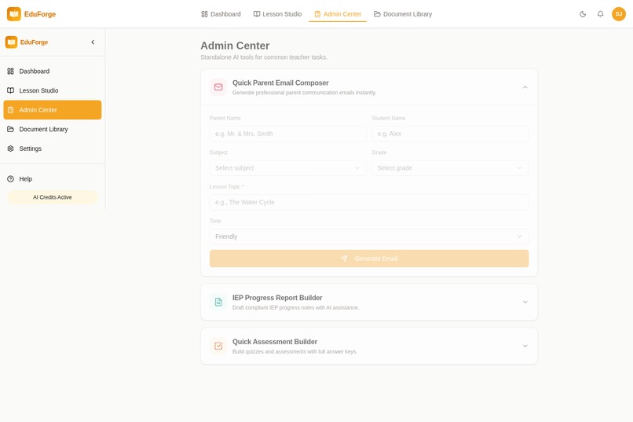
Task: Go to the Document Library top tab
Action: point(403,14)
